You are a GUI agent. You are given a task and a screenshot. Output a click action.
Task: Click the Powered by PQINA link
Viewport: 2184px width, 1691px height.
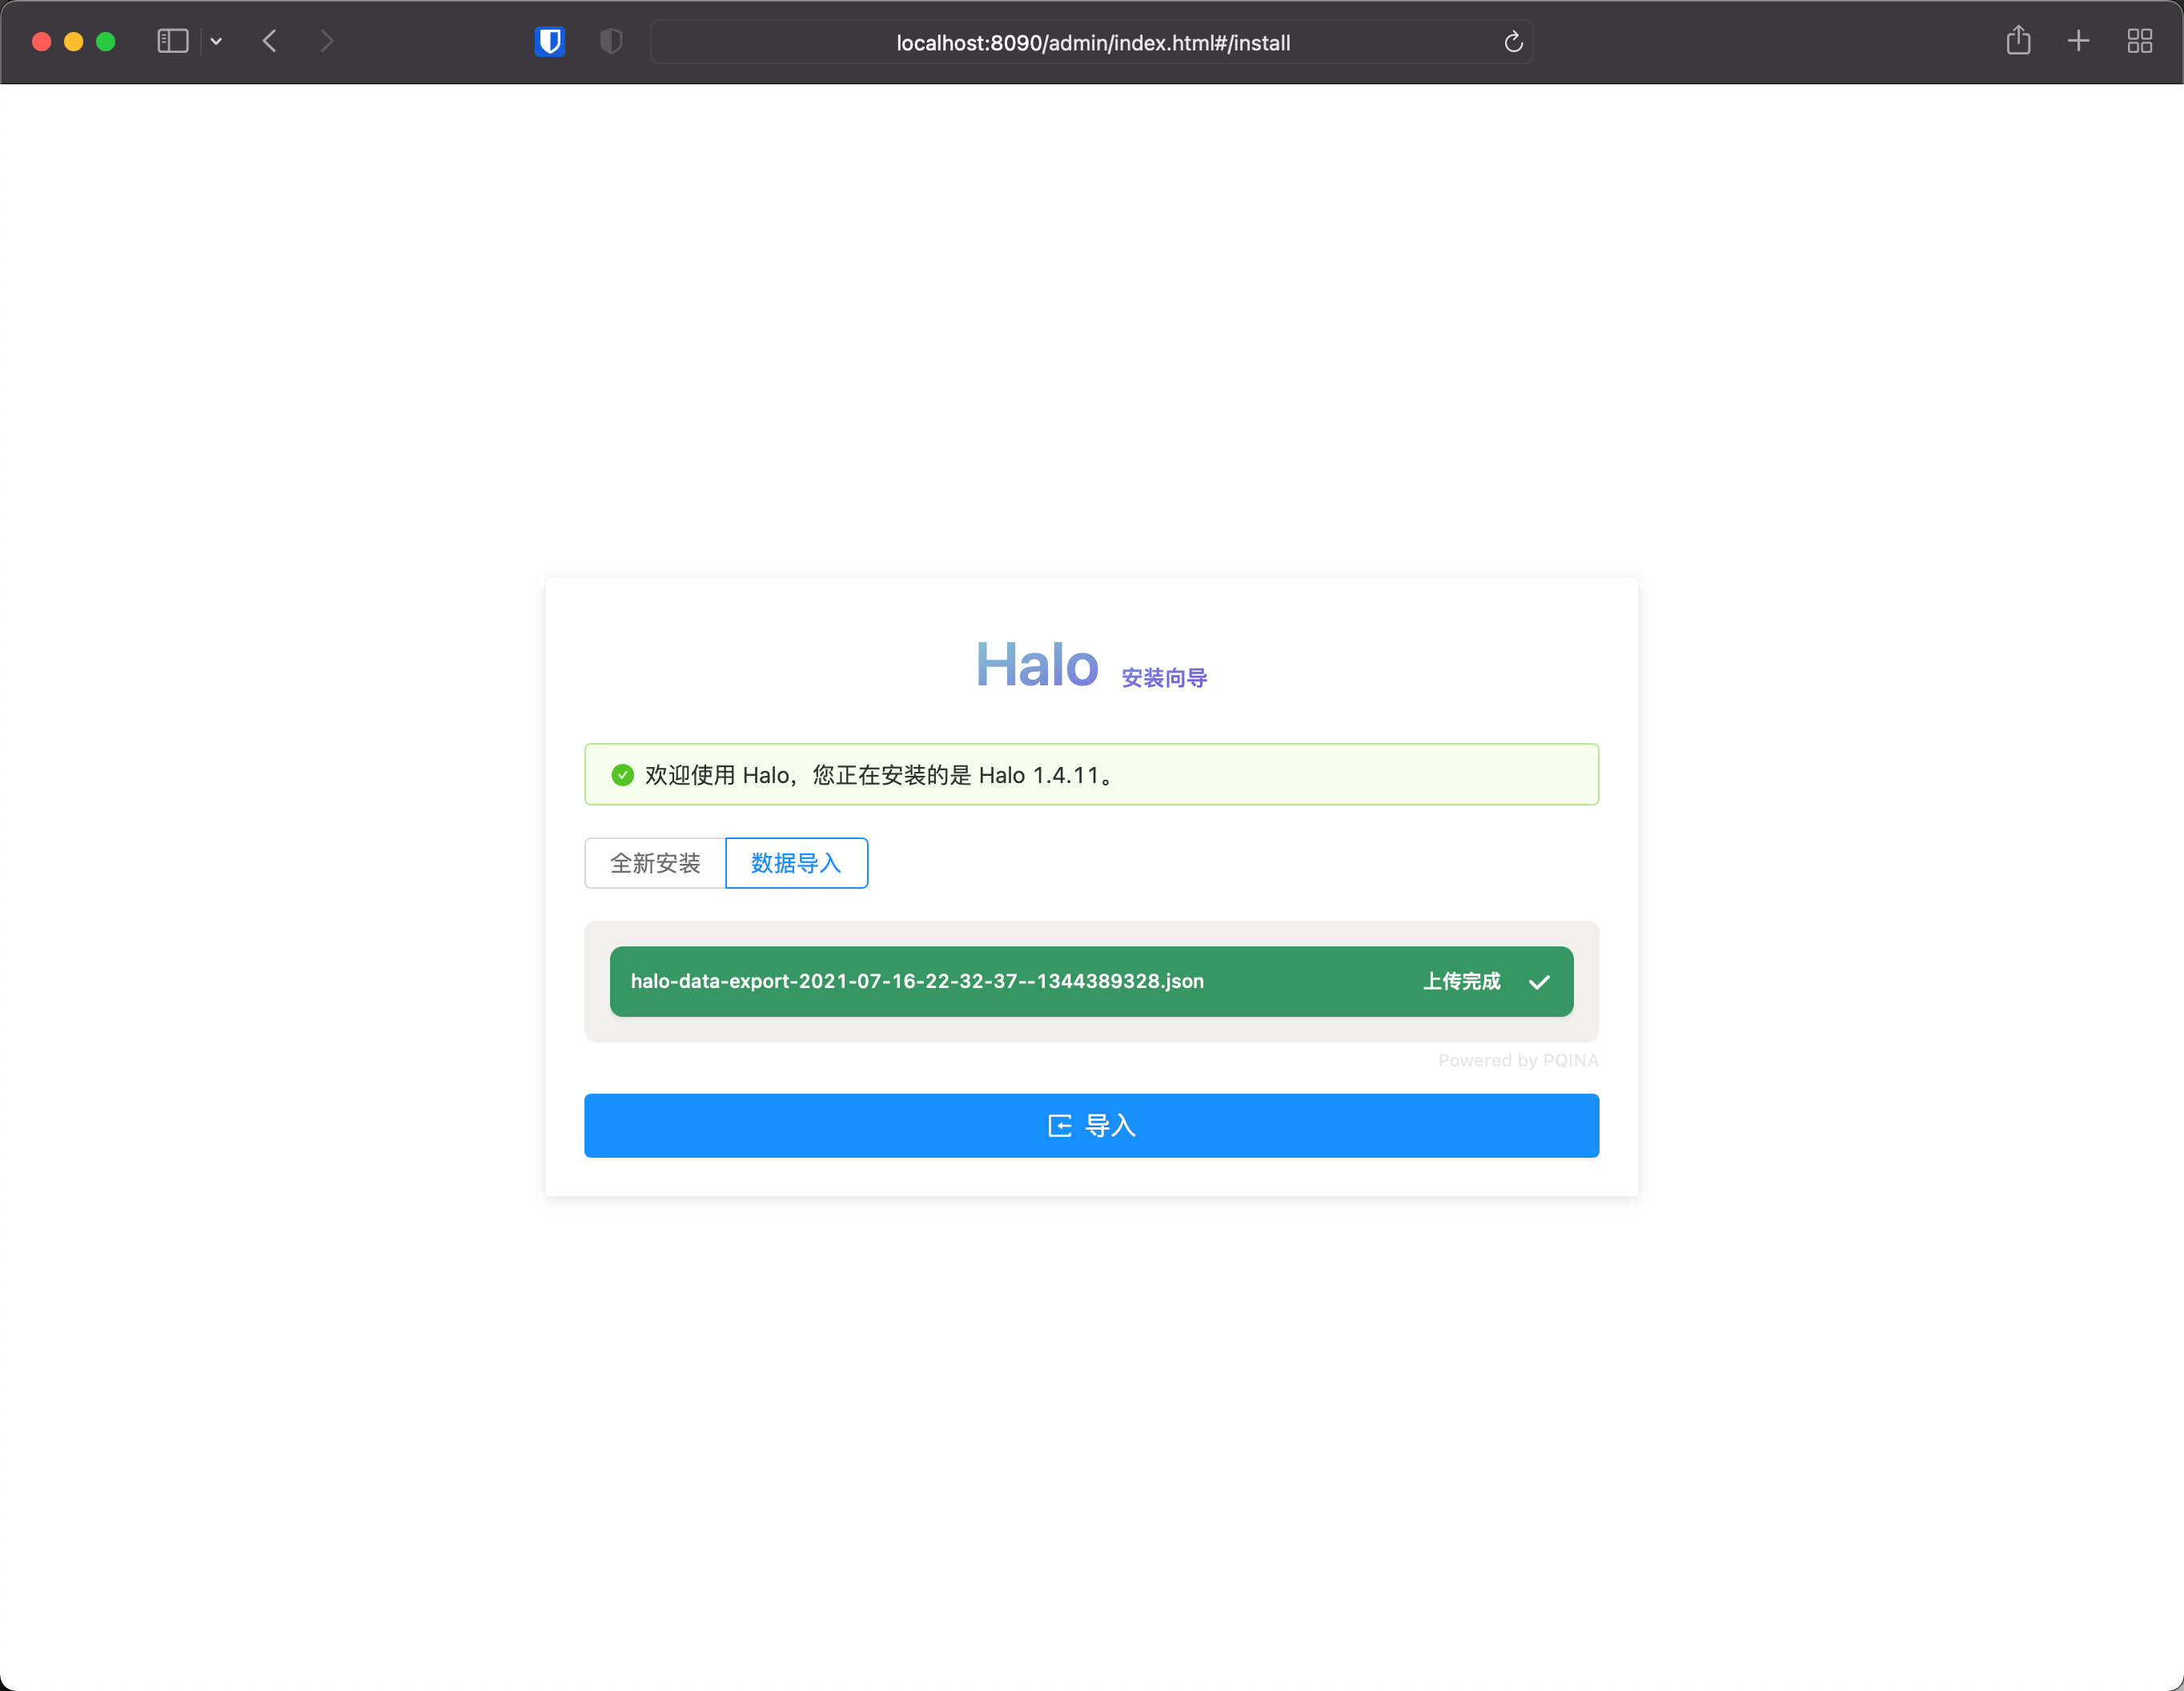point(1517,1060)
